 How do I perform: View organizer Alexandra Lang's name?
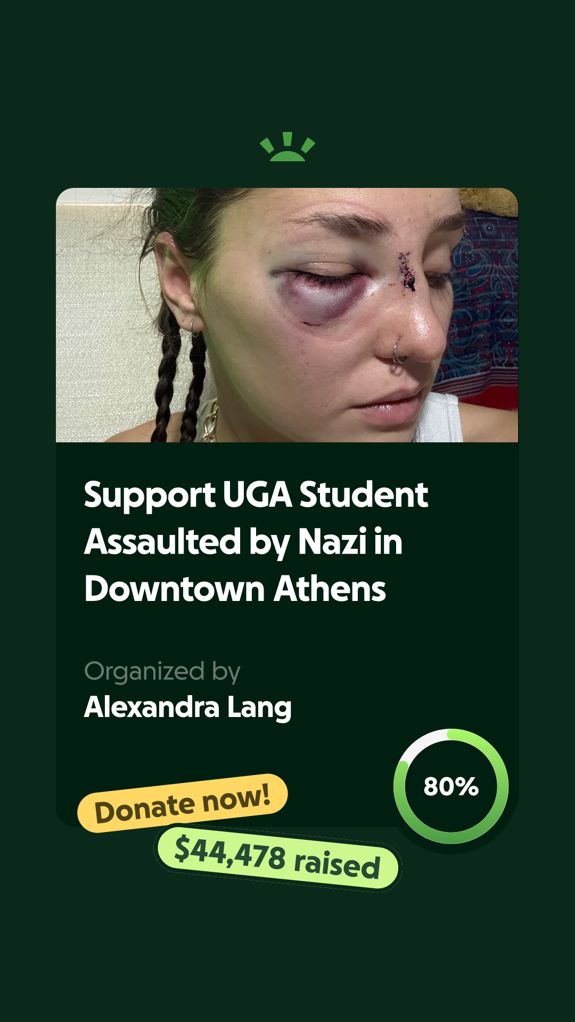click(x=188, y=707)
